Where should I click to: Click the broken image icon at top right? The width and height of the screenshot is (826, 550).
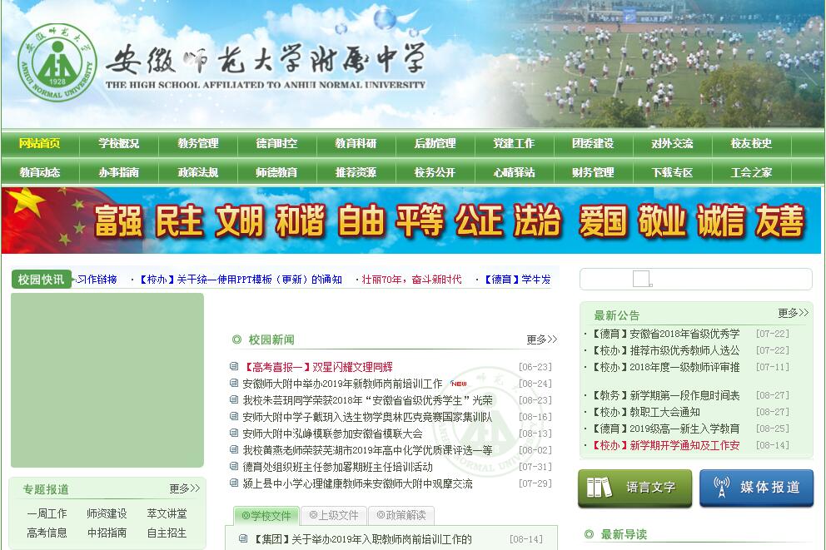(x=641, y=279)
